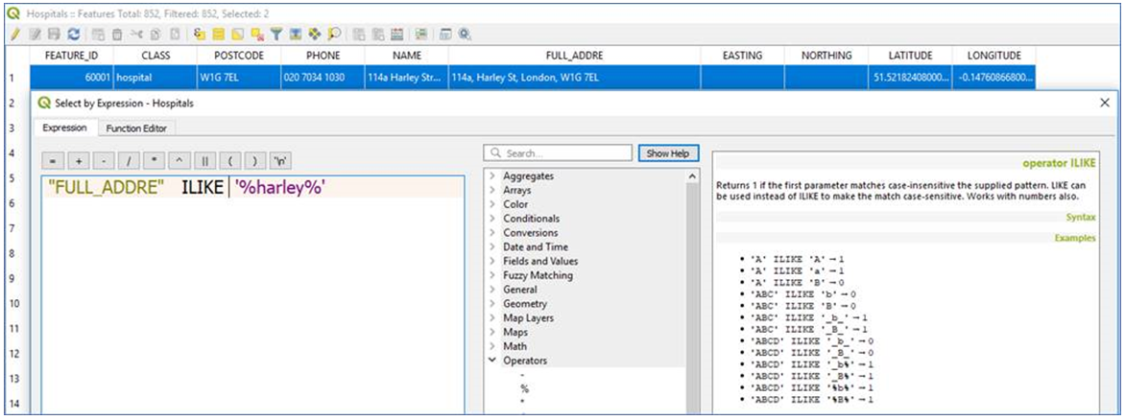
Task: Click inside the expression editor text area
Action: coord(252,294)
